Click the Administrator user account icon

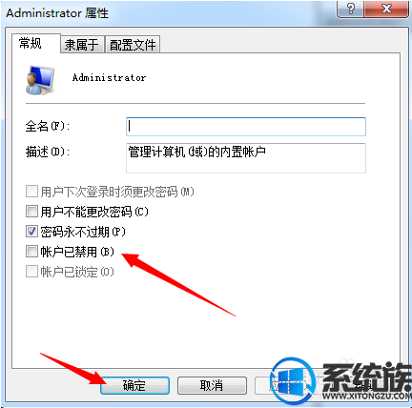tap(39, 80)
